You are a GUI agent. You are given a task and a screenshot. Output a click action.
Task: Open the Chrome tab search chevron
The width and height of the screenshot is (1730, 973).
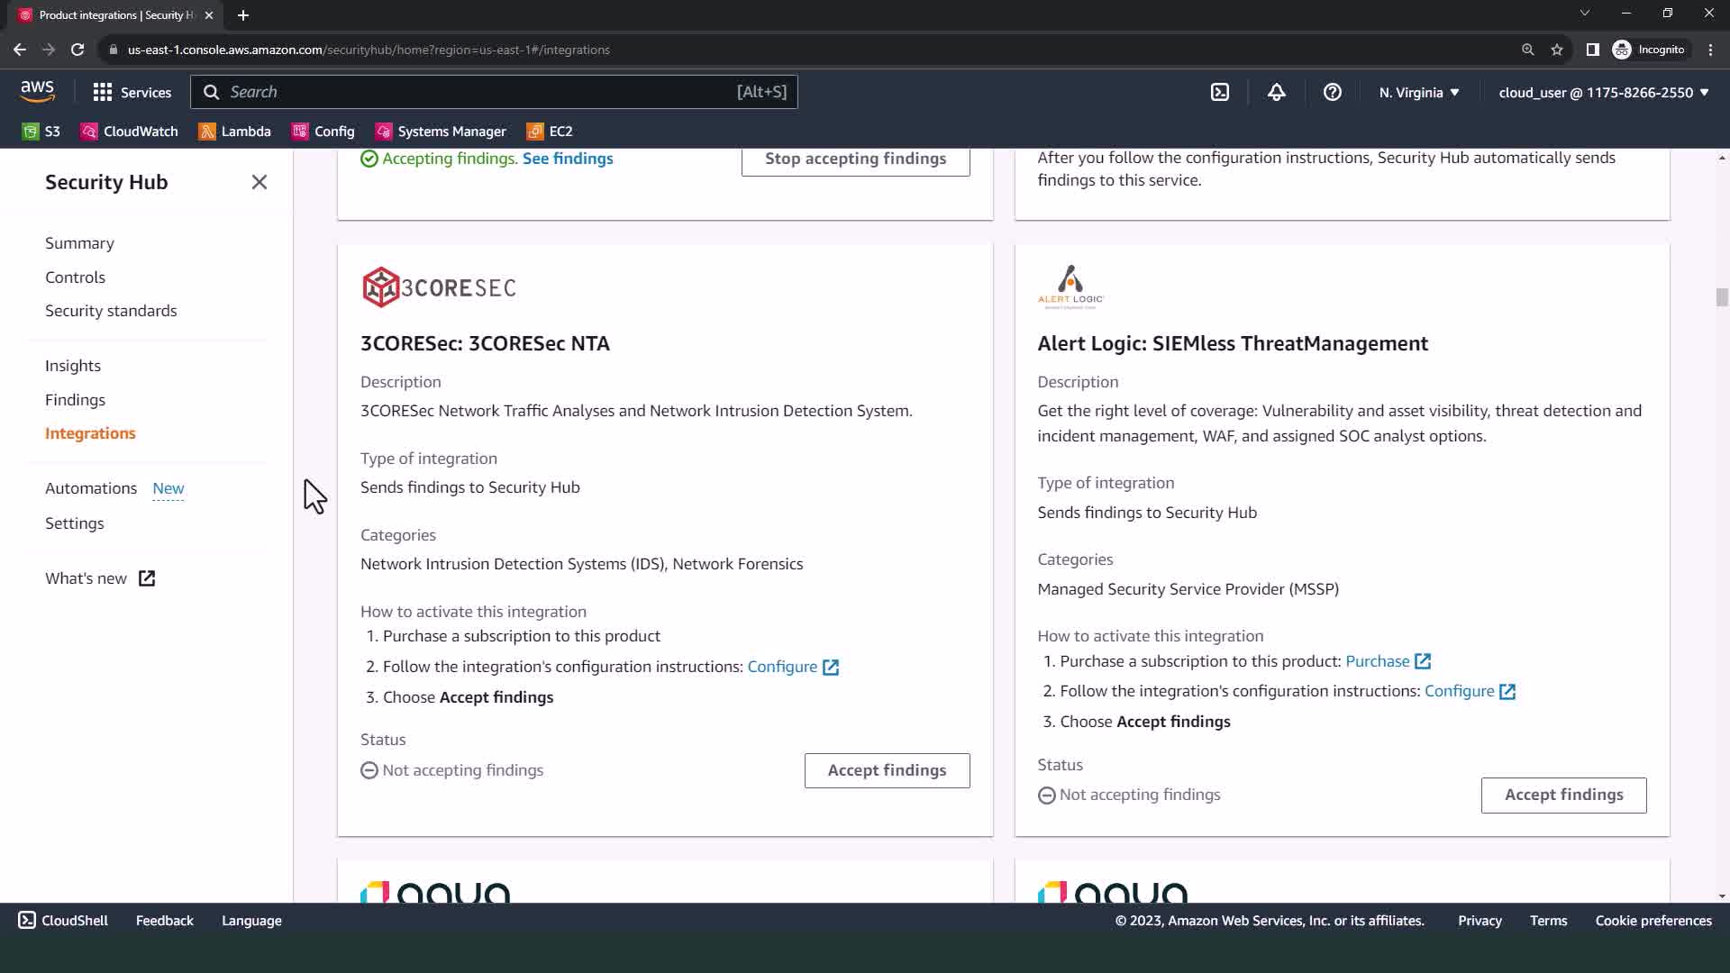[1584, 14]
